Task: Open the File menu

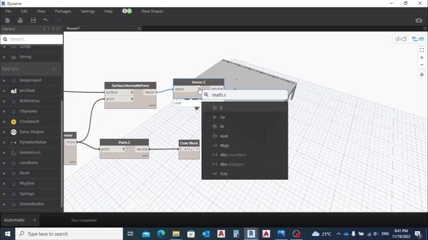Action: tap(8, 11)
